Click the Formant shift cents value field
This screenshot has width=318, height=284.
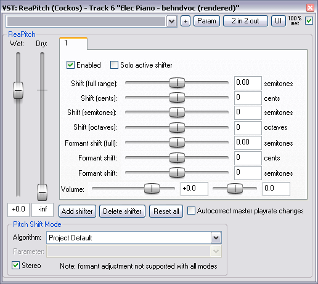point(248,158)
